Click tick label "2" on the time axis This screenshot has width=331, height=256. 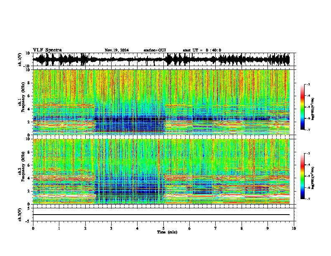85,228
